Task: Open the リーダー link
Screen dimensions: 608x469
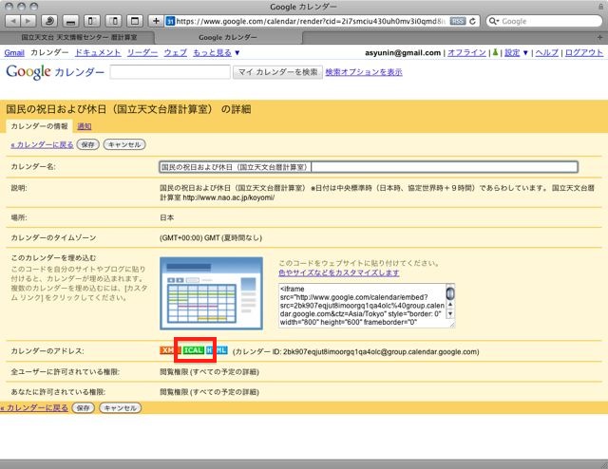Action: pos(142,52)
